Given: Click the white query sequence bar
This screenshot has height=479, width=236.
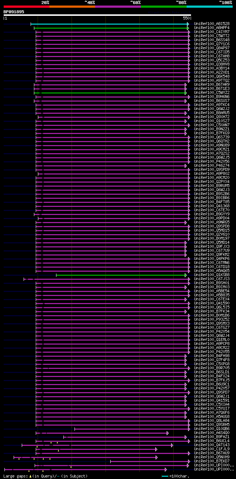Looking at the screenshot, I should point(97,15).
